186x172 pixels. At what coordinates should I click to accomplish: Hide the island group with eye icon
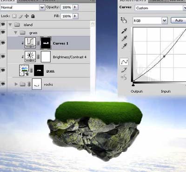coord(3,24)
